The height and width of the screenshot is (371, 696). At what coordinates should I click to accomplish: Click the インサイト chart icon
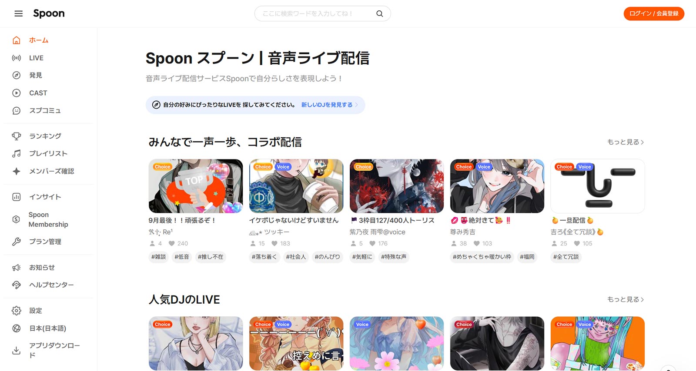point(17,197)
